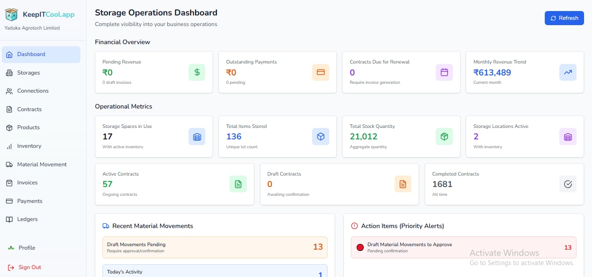Click the warehouse icon on Storage Spaces in Use
Image resolution: width=592 pixels, height=277 pixels.
(197, 137)
